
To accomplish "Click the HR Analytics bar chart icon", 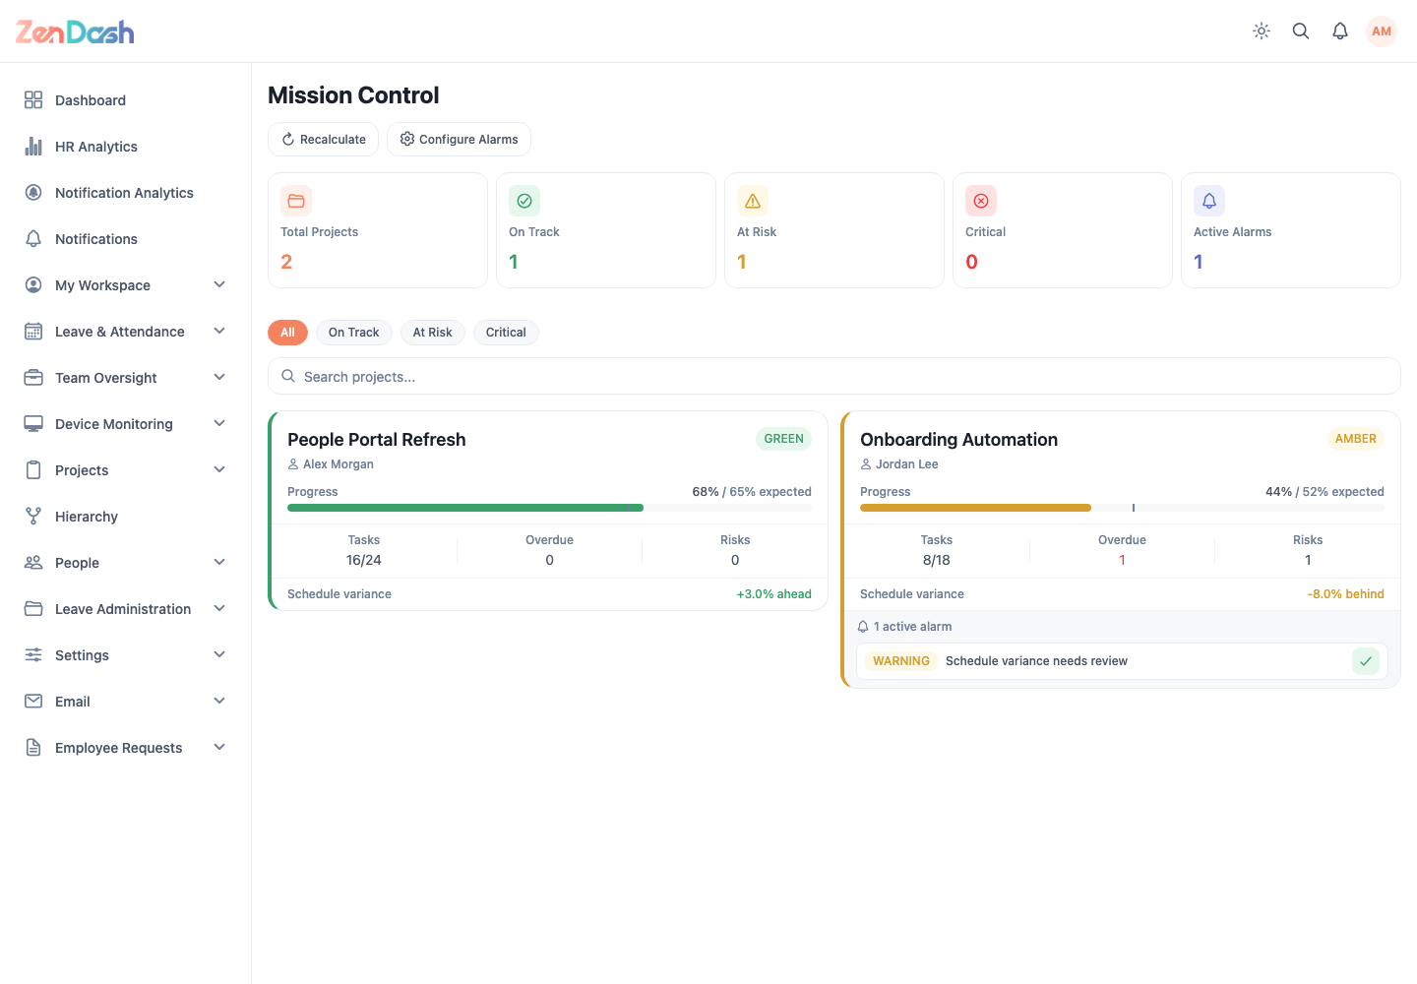I will tap(33, 147).
